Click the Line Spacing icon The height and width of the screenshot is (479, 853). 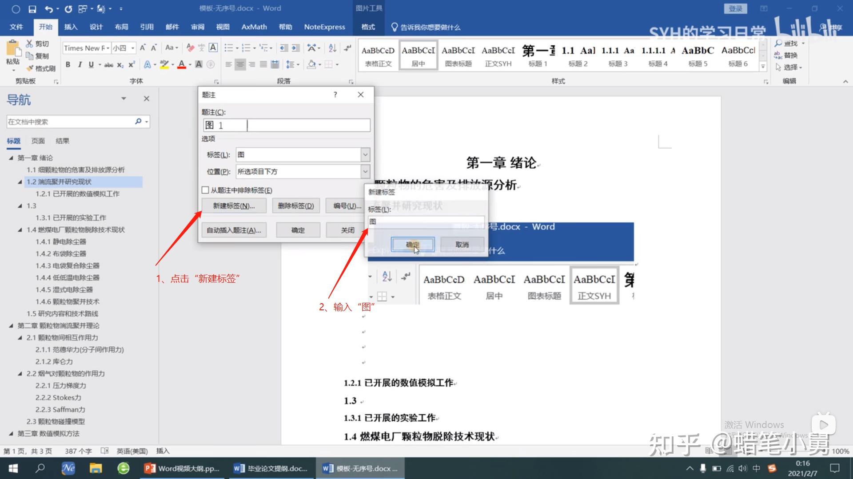coord(290,64)
